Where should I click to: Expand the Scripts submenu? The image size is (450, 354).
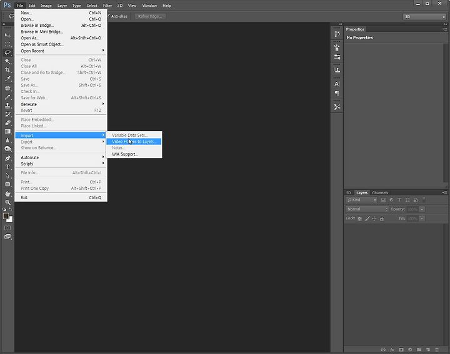[x=61, y=164]
